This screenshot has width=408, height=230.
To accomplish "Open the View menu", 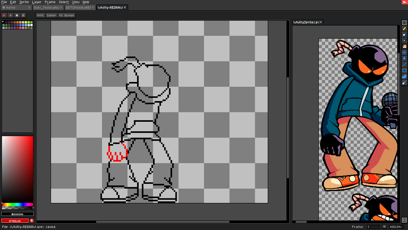I will click(75, 2).
